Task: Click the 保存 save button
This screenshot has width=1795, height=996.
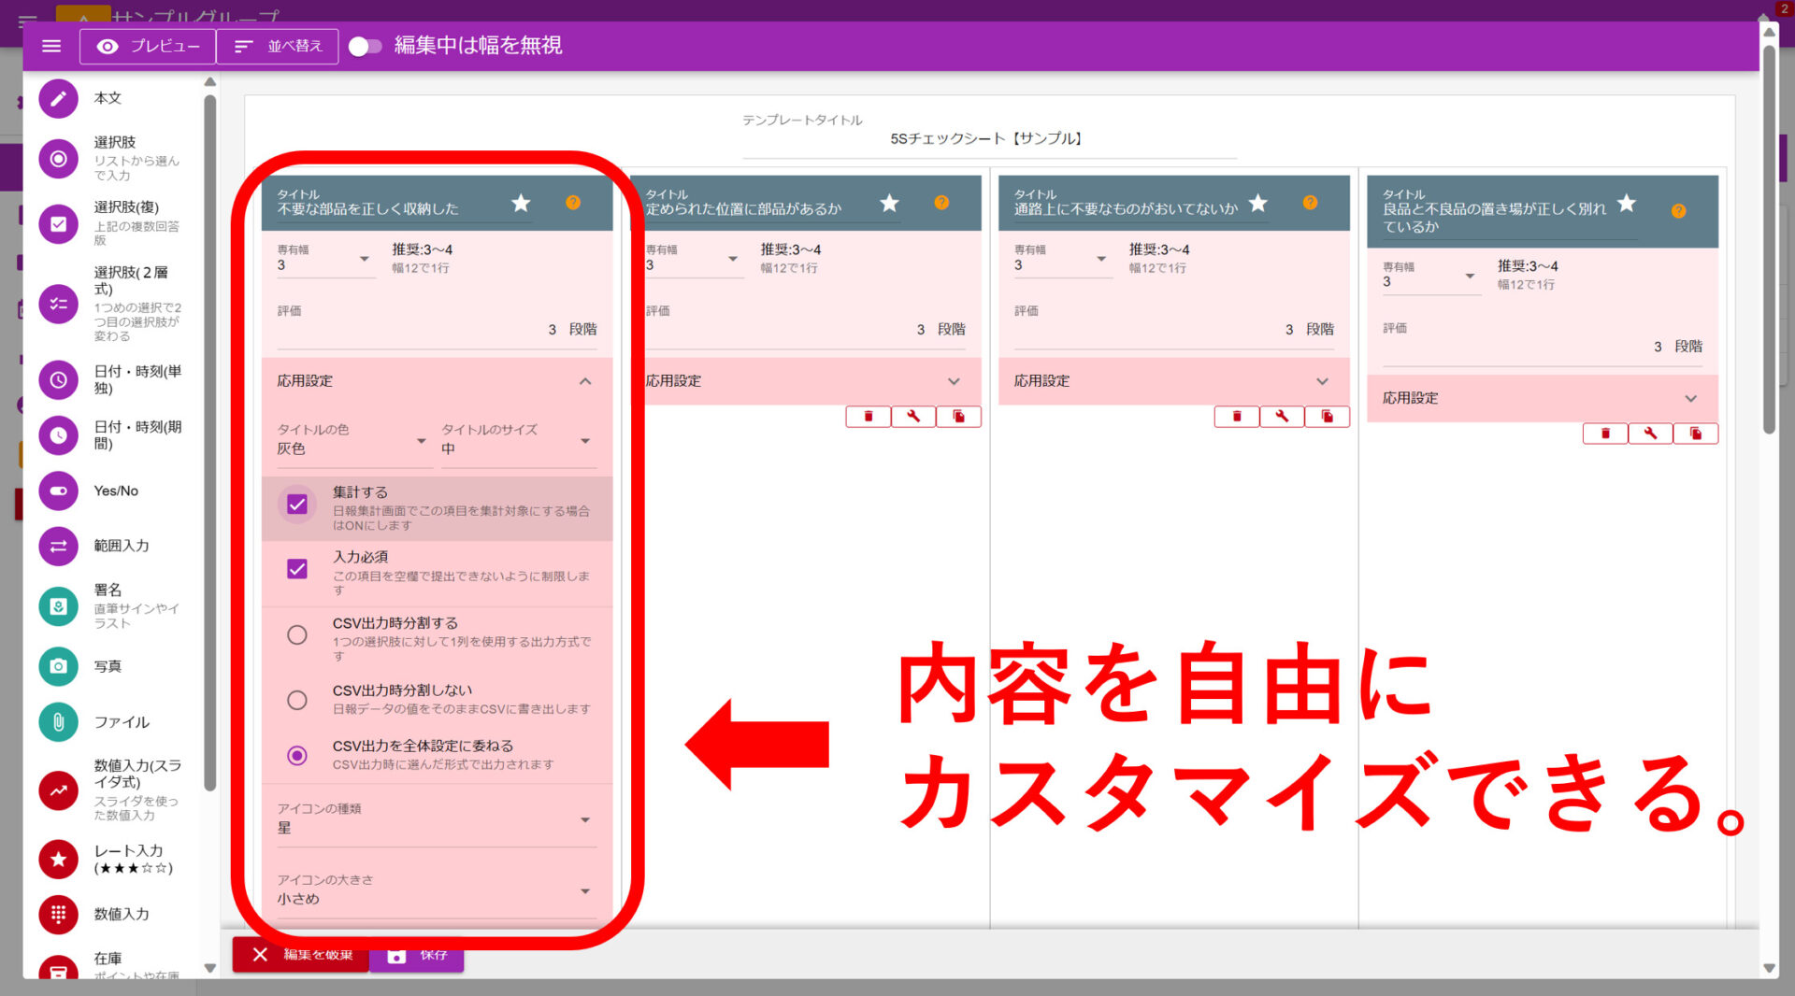Action: pos(417,955)
